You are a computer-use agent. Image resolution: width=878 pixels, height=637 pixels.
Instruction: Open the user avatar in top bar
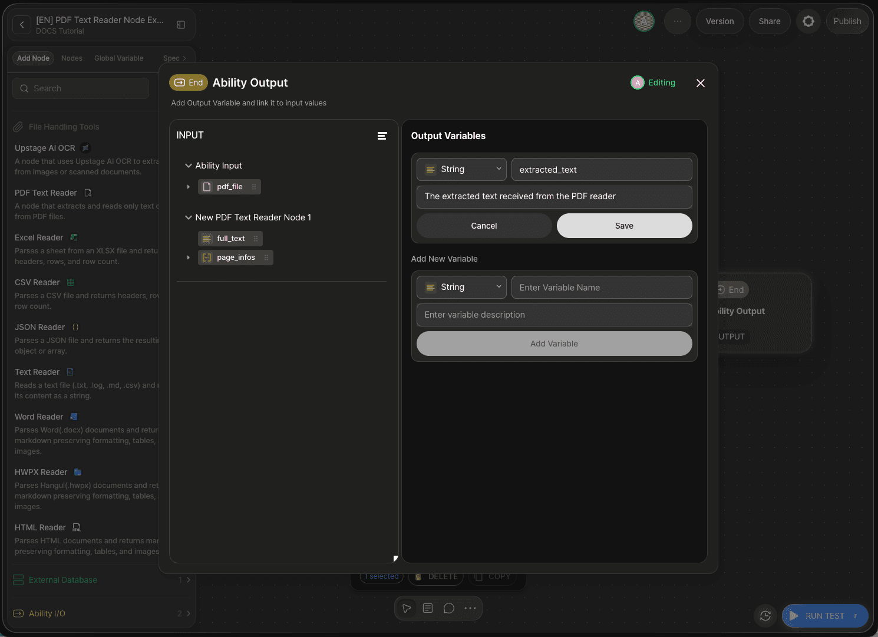click(x=644, y=21)
